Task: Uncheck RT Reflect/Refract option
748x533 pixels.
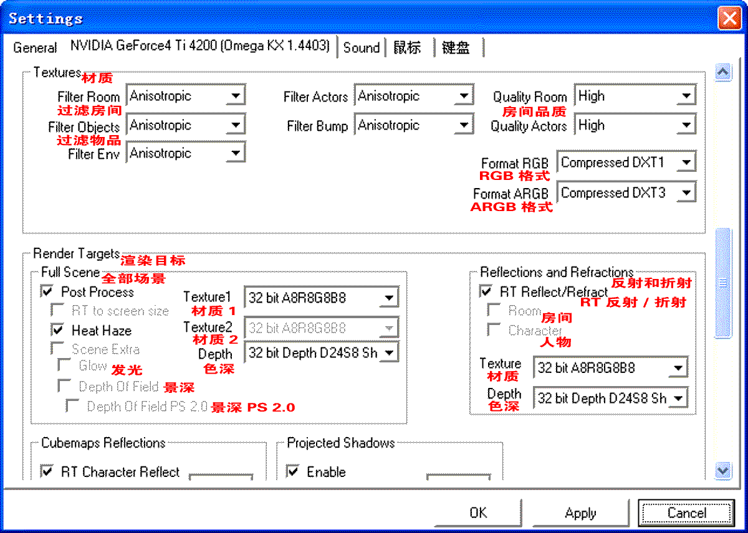Action: click(x=486, y=291)
